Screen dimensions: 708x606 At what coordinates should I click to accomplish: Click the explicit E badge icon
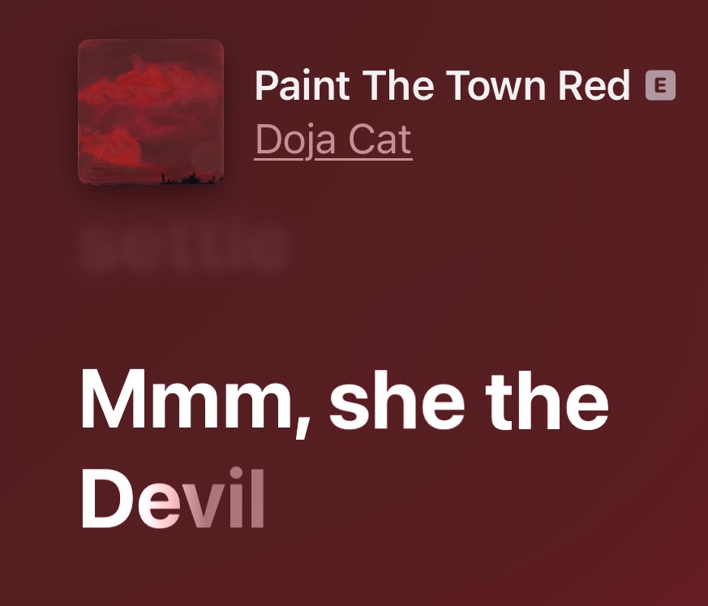(661, 85)
